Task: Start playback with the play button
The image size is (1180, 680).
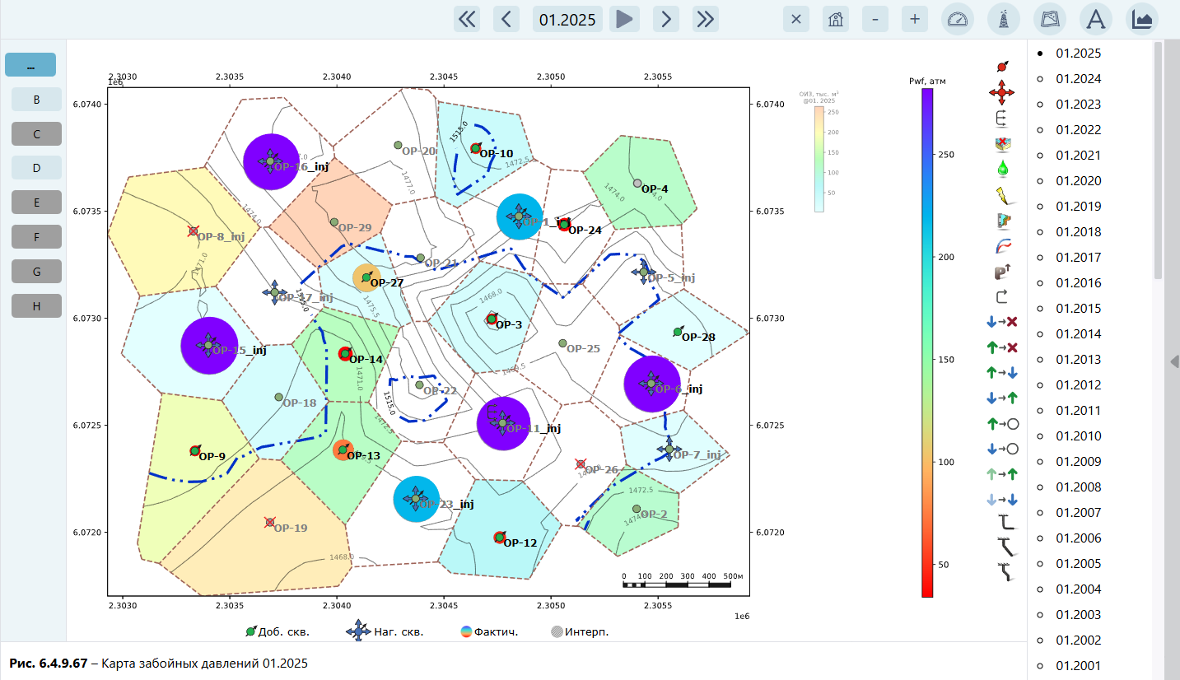Action: (625, 19)
